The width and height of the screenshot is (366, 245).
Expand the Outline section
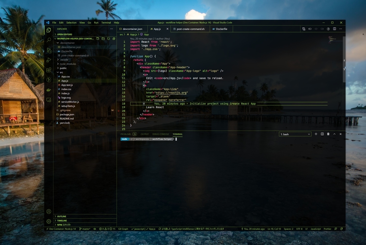pos(85,216)
